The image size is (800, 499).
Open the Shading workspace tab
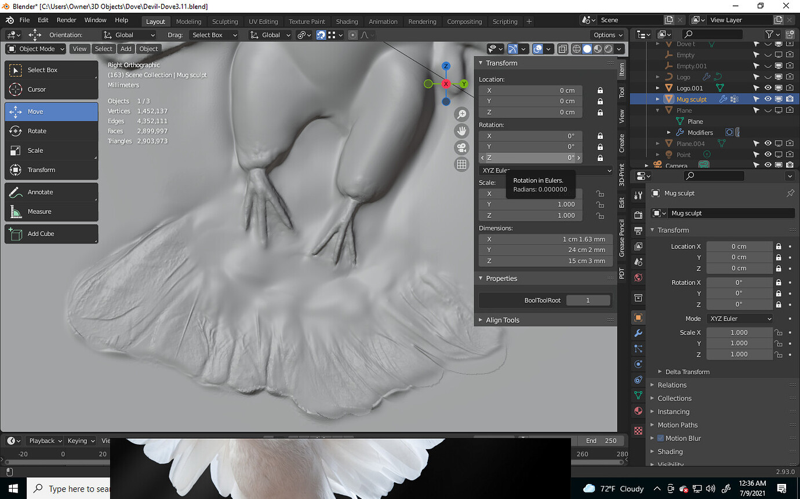(x=347, y=21)
